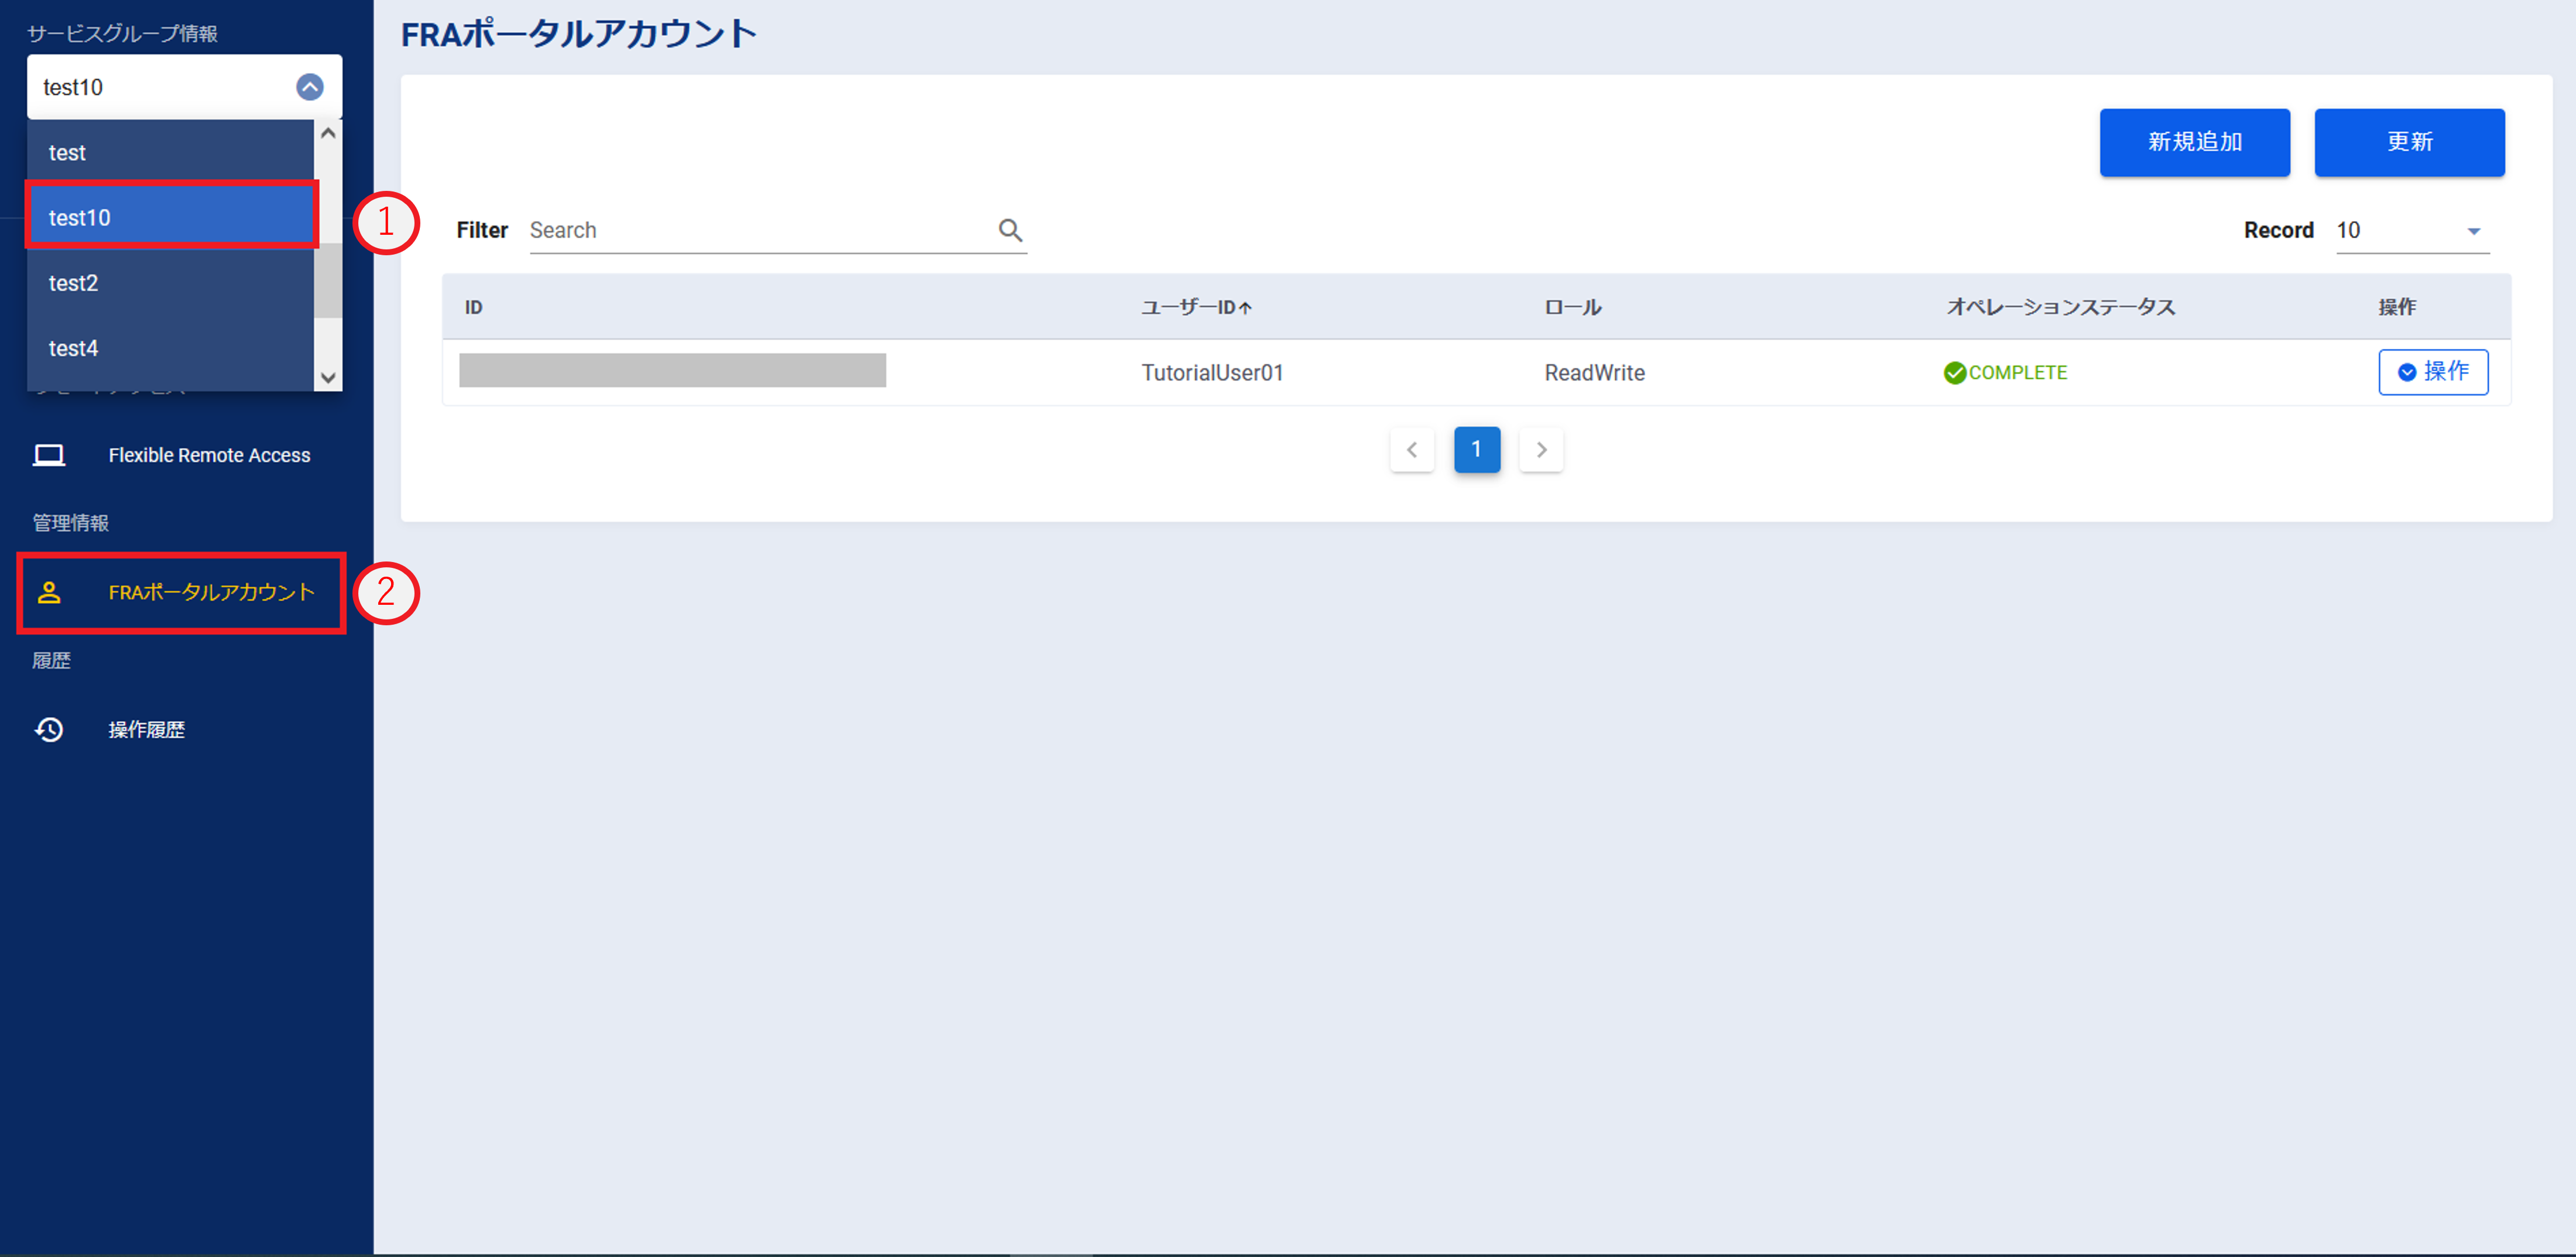Focus the Filter Search input field
Image resolution: width=2576 pixels, height=1257 pixels.
760,231
